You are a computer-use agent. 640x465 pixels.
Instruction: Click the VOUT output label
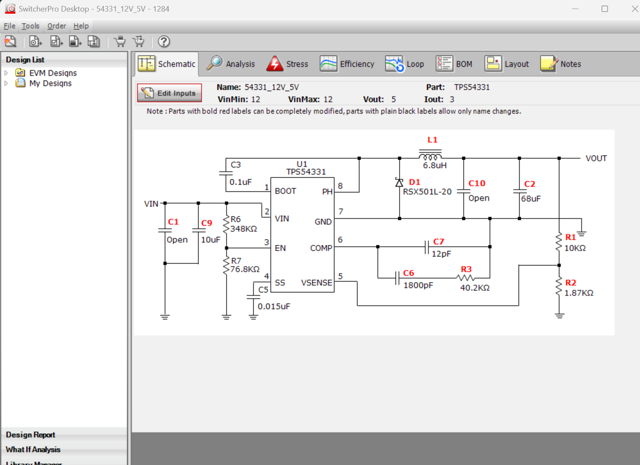click(x=596, y=159)
